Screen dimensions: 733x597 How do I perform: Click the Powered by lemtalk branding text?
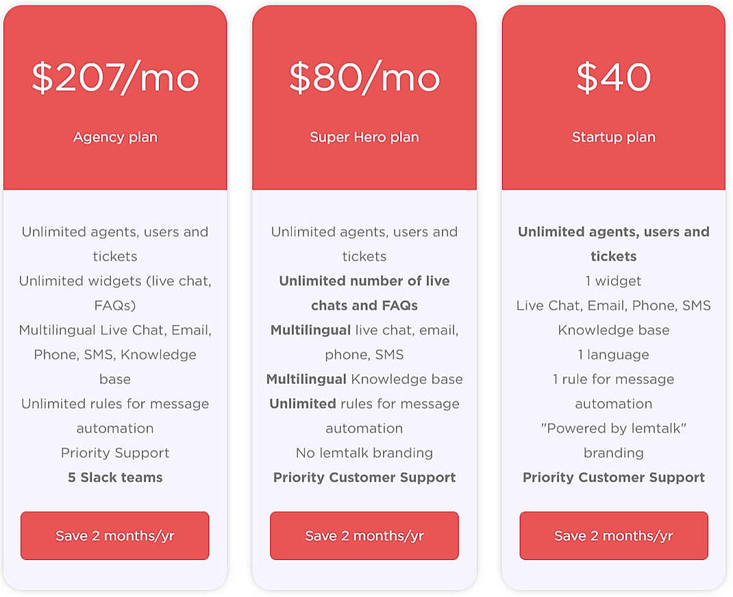(x=613, y=441)
